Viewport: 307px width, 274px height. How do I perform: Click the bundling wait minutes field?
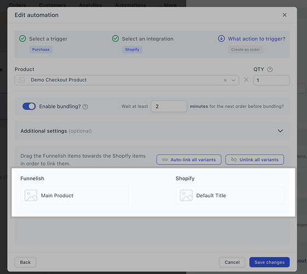169,106
